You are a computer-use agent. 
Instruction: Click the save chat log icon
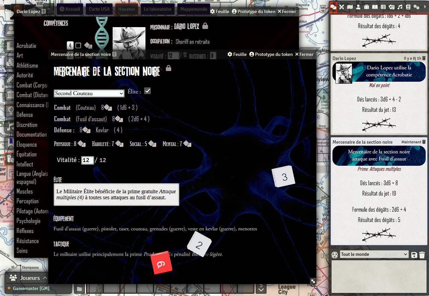(x=414, y=255)
